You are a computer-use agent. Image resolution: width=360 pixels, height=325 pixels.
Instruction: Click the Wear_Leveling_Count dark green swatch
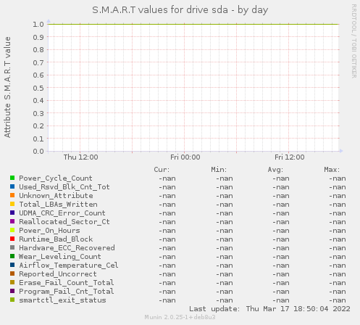coord(12,256)
